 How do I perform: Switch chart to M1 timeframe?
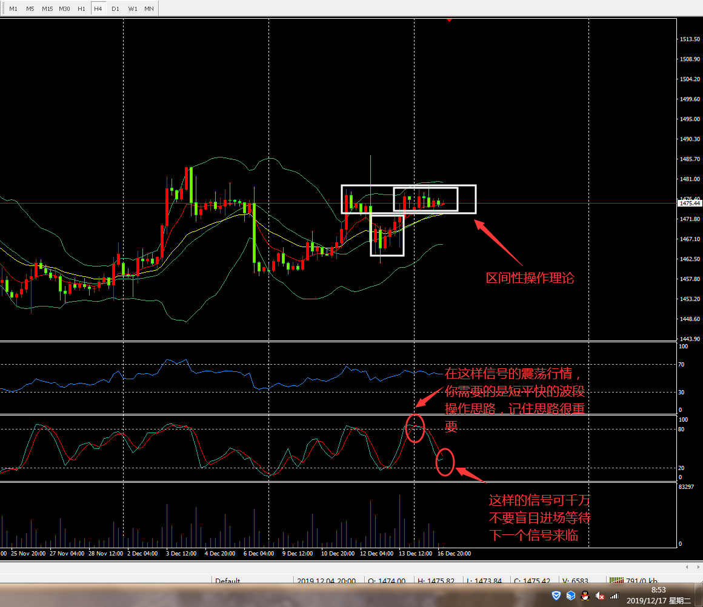(x=13, y=9)
